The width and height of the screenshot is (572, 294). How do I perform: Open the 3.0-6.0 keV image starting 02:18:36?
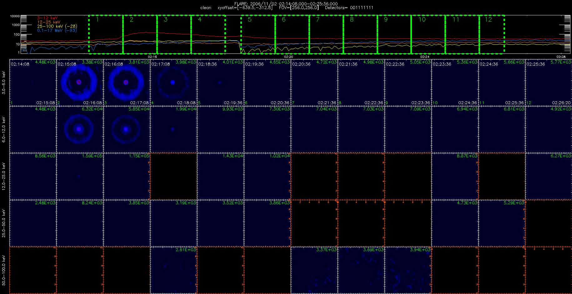220,82
